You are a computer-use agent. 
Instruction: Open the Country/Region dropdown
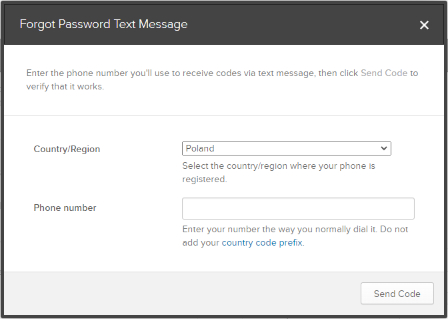tap(286, 148)
